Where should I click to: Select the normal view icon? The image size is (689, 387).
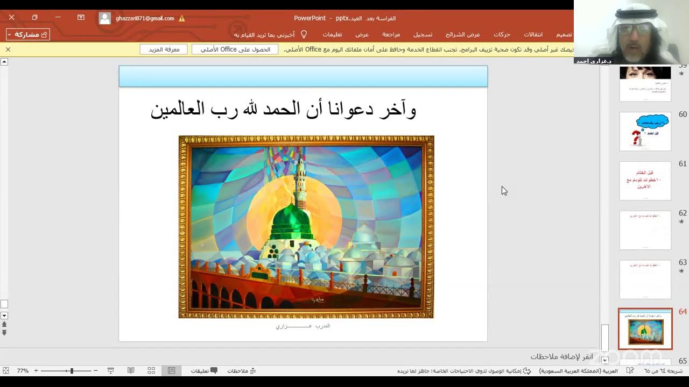(x=171, y=371)
